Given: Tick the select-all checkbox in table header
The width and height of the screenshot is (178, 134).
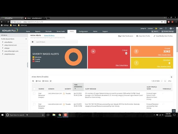Looking at the screenshot, I should coord(34,89).
